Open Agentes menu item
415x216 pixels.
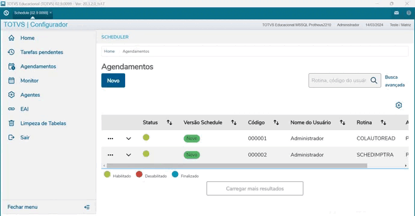(30, 95)
